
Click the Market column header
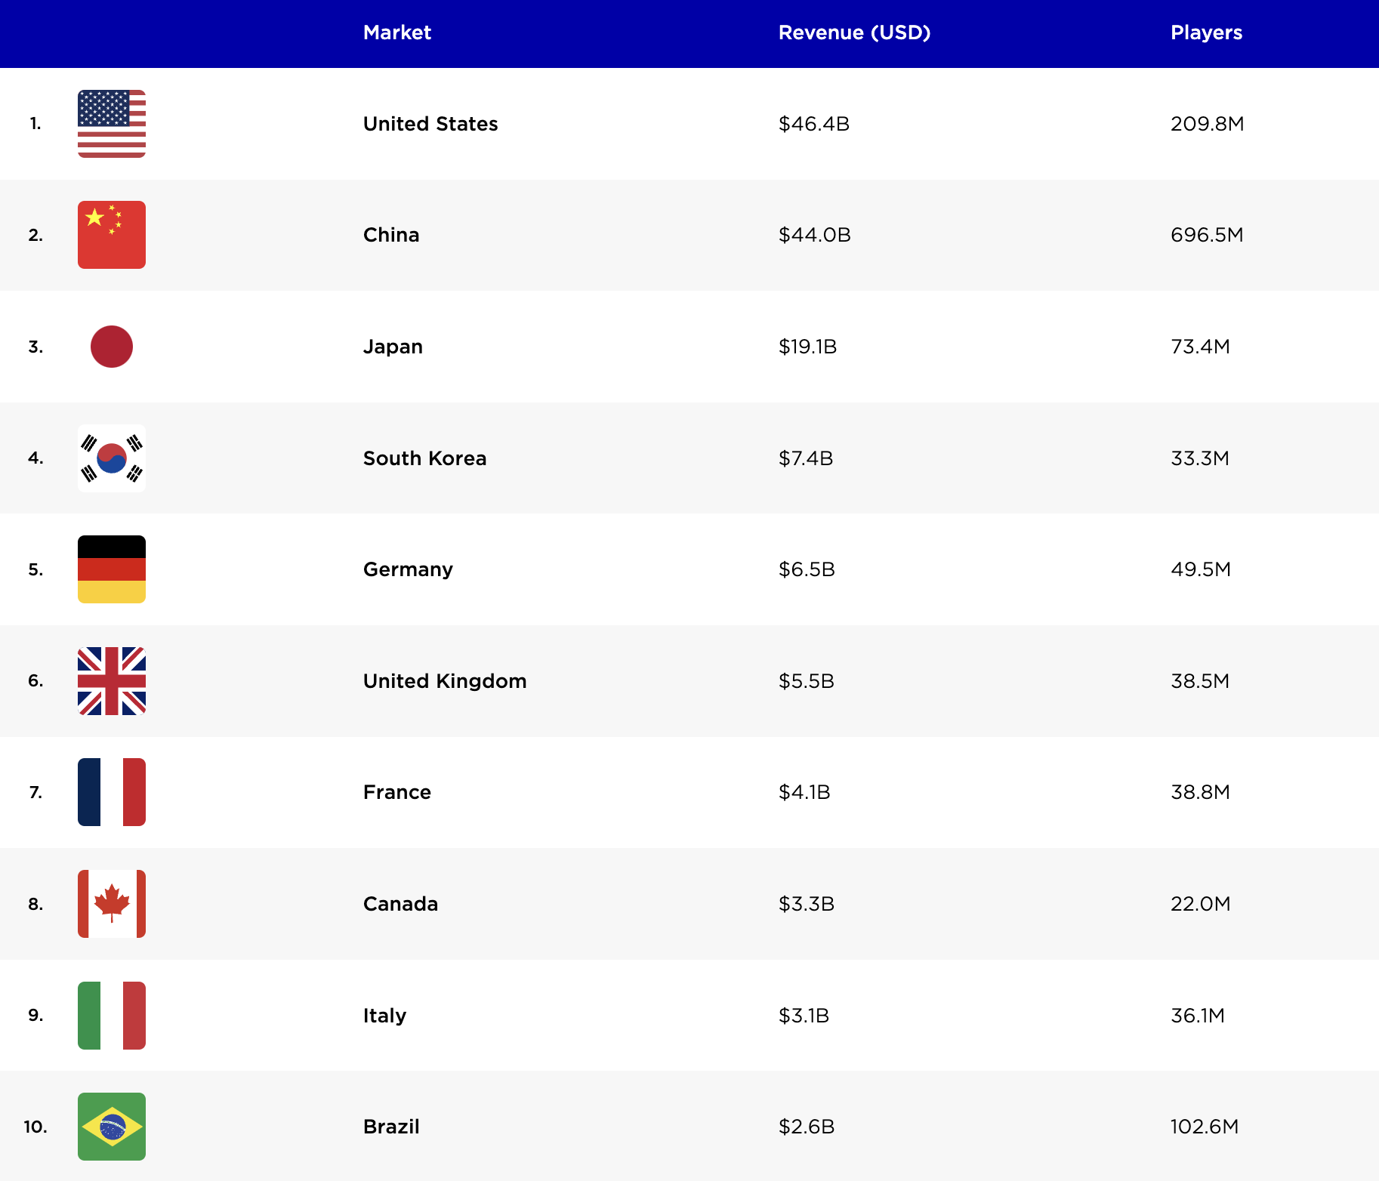397,32
